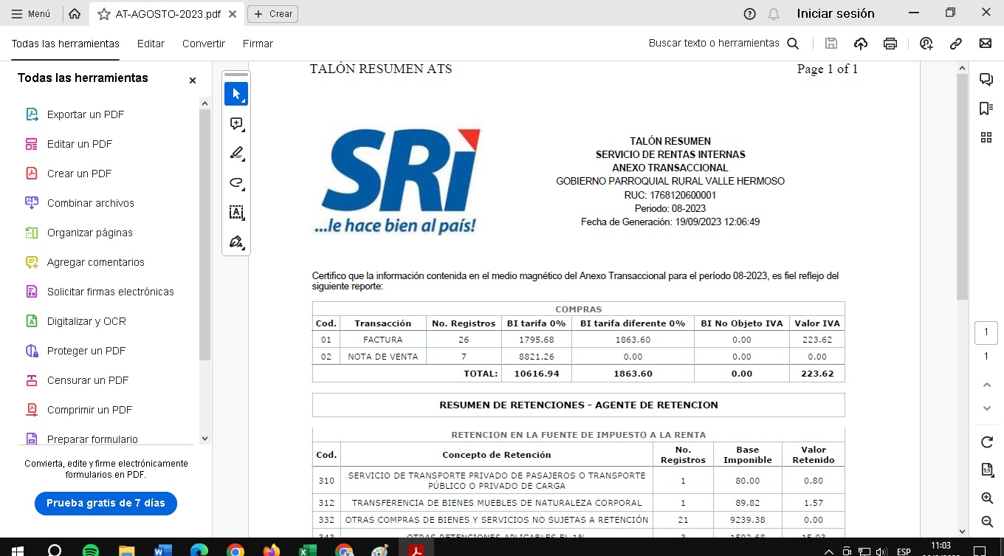Zoom in on the document
Viewport: 1004px width, 556px height.
[x=986, y=498]
